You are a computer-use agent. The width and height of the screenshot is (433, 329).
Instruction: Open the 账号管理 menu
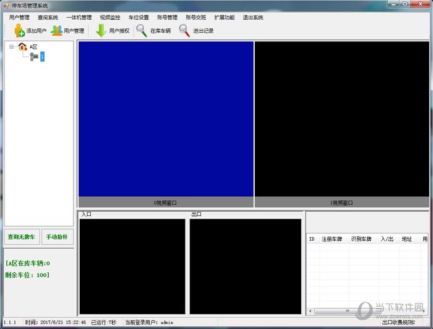tap(167, 17)
